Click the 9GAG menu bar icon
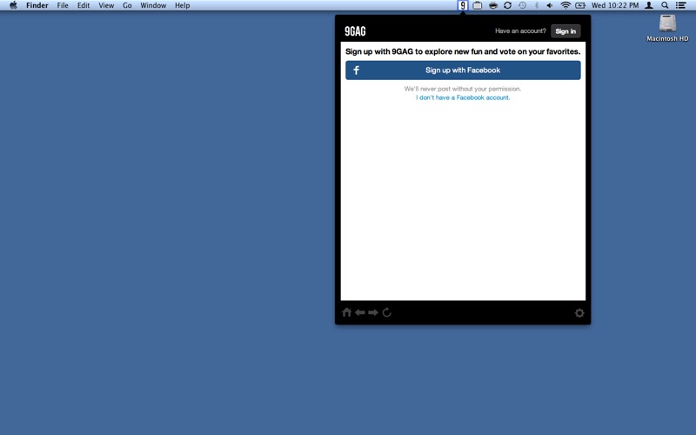Viewport: 696px width, 435px height. [x=463, y=5]
